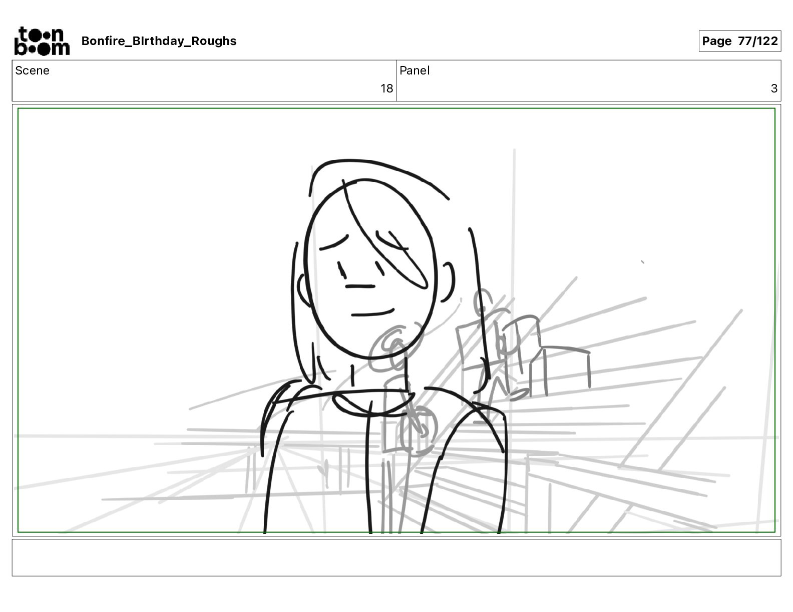This screenshot has height=612, width=793.
Task: Select the title Bonfire_BIrthday_Roughs
Action: [x=159, y=41]
